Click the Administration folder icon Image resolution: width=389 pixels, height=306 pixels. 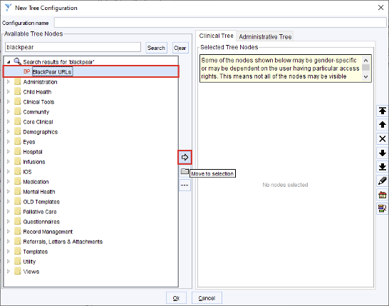[x=17, y=82]
